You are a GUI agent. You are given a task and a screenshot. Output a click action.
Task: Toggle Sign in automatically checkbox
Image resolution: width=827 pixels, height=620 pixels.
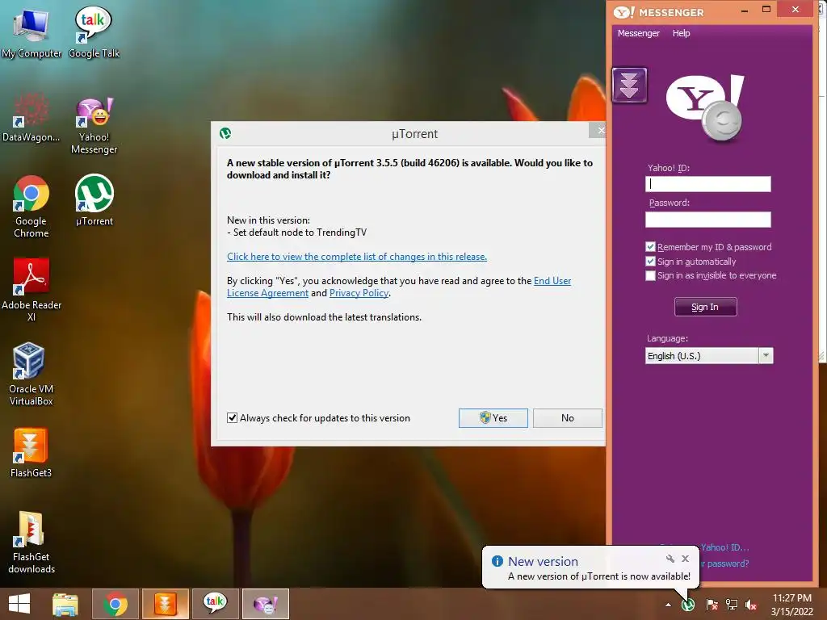pyautogui.click(x=650, y=262)
